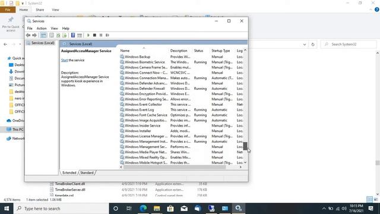Open Microsoft Edge from taskbar
Image resolution: width=380 pixels, height=214 pixels.
point(143,209)
